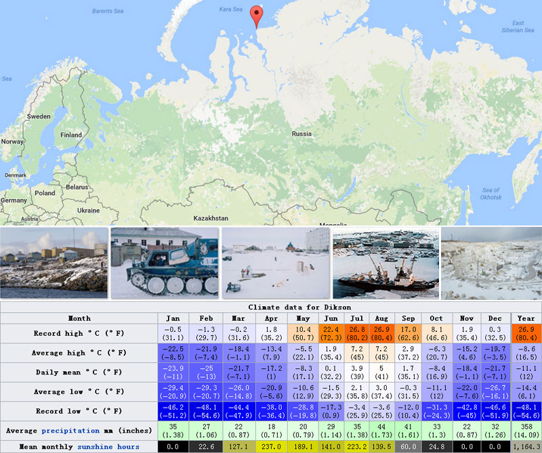Open the industrial buildings shoreline photo
The image size is (542, 453).
point(54,263)
